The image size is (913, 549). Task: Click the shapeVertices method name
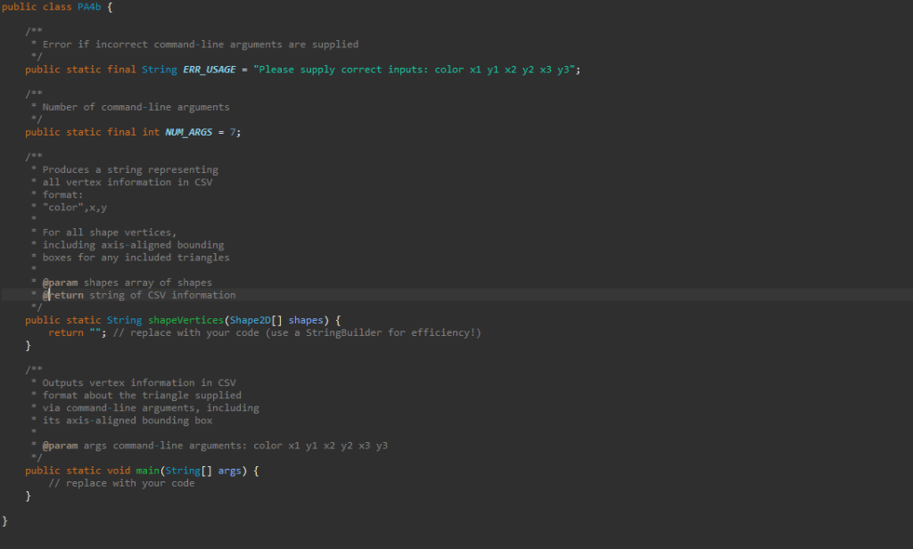(185, 320)
